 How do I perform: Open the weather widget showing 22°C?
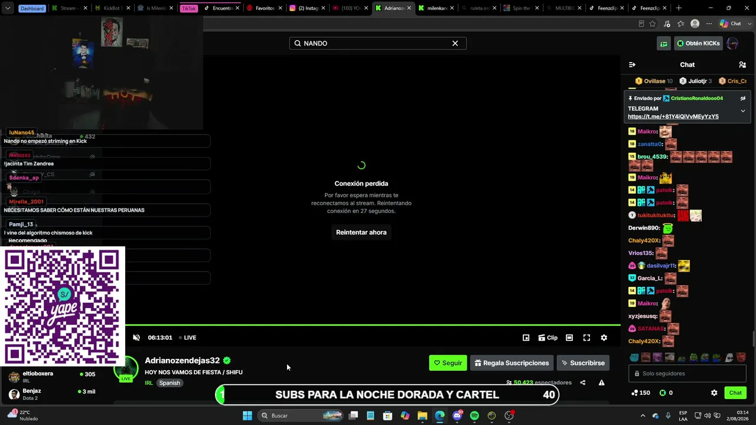24,416
